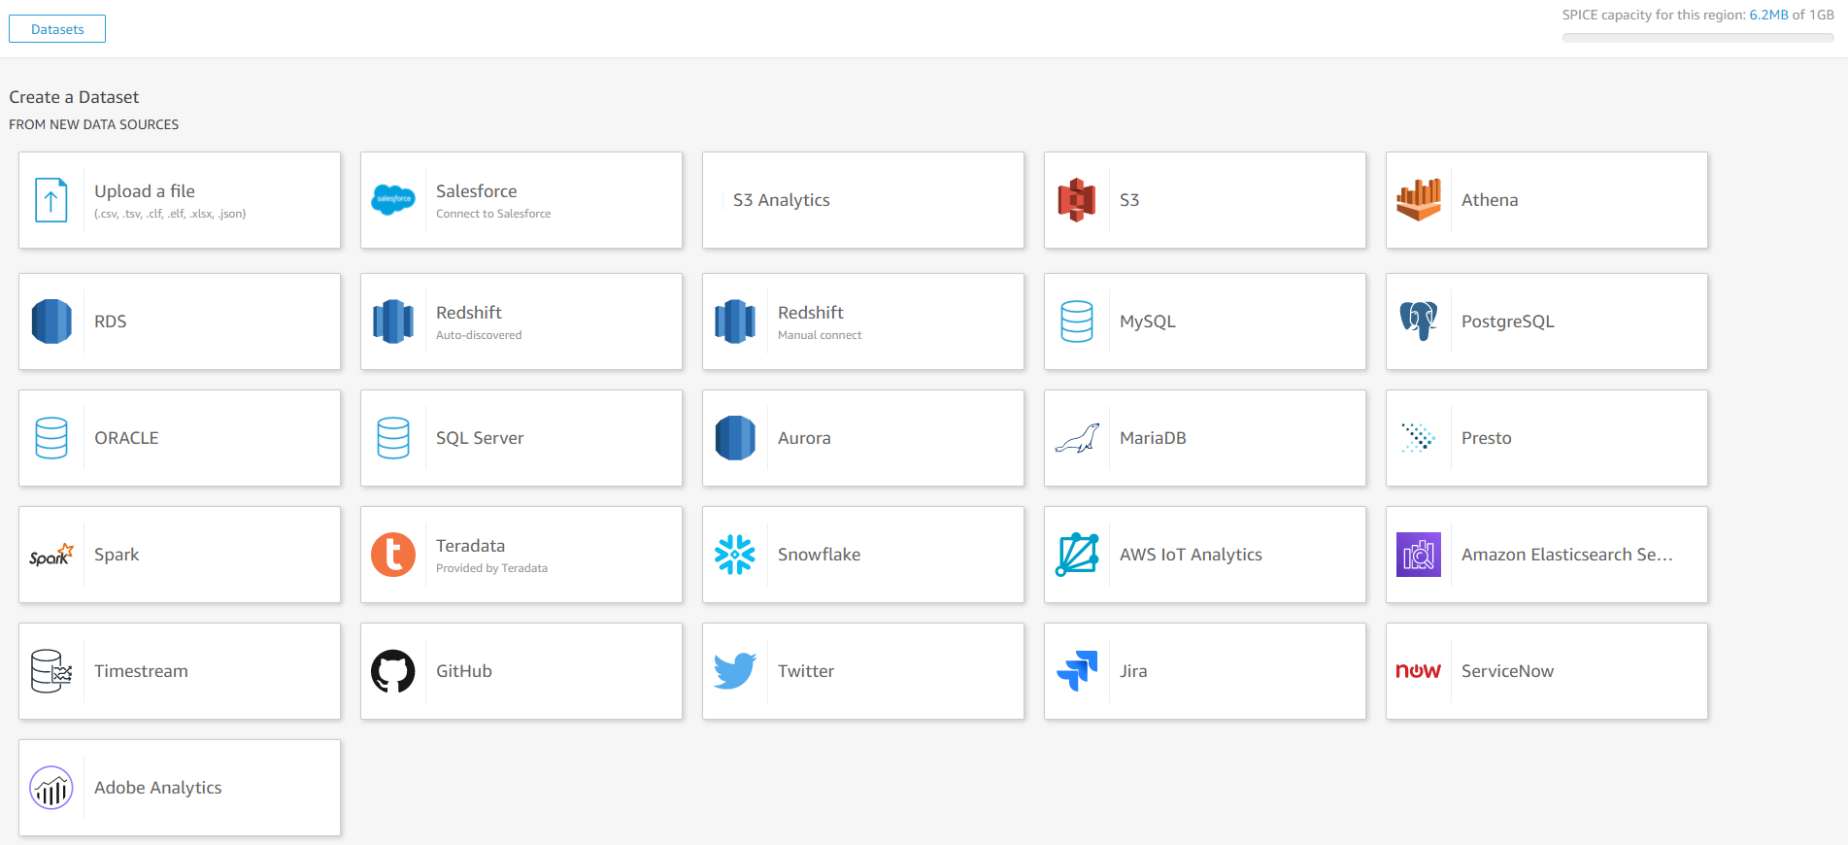Select the Upload a file label
Image resolution: width=1848 pixels, height=845 pixels.
click(x=145, y=191)
